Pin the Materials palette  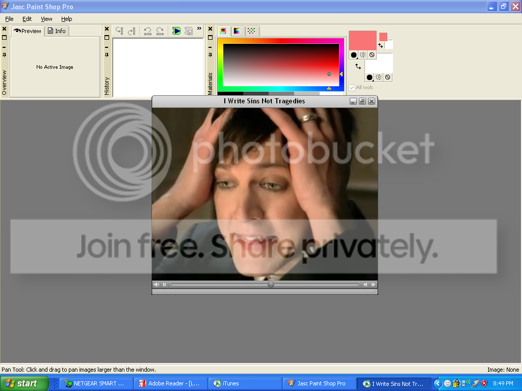pos(211,55)
